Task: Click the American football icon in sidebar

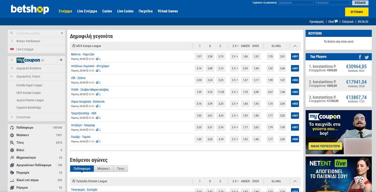Action: tap(12, 165)
